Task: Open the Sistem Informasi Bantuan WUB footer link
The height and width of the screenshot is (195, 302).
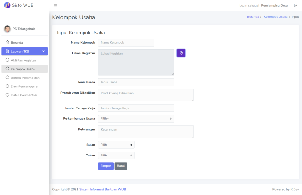Action: [103, 189]
